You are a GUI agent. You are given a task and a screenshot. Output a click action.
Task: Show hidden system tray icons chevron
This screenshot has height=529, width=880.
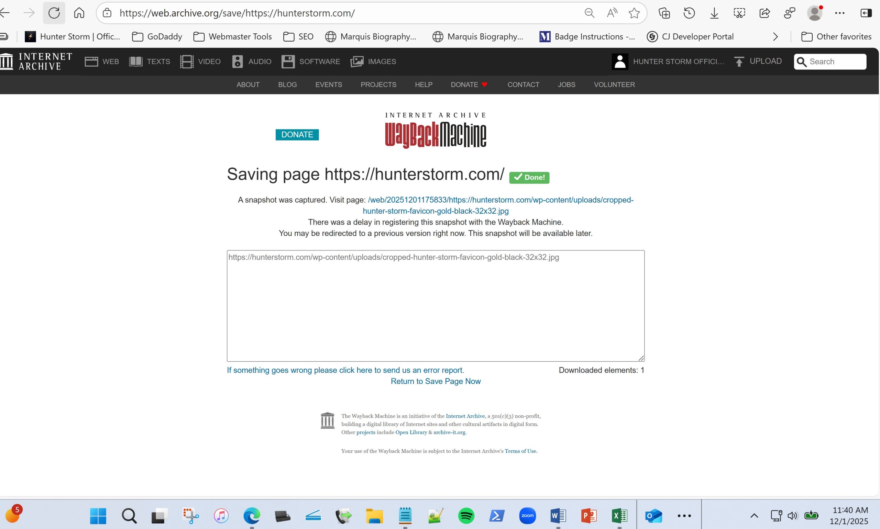(x=754, y=516)
